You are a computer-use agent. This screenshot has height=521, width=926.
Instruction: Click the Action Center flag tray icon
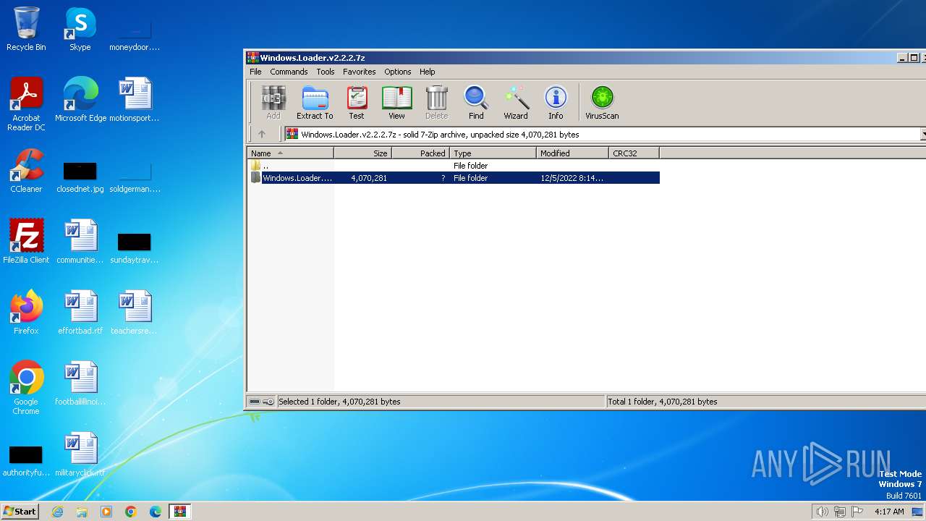click(857, 512)
